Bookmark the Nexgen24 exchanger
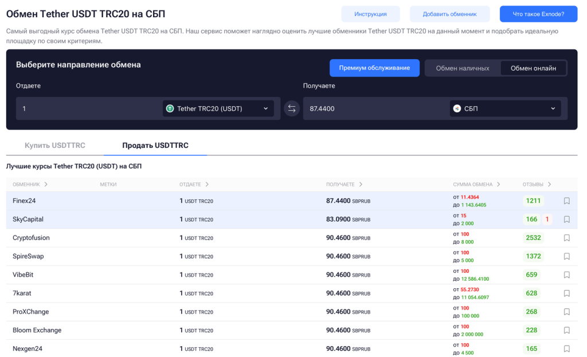This screenshot has height=357, width=587. click(566, 348)
